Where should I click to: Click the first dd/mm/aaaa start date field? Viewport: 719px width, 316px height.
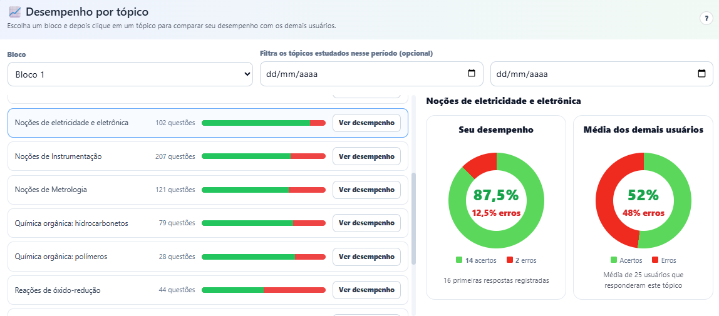[x=371, y=74]
